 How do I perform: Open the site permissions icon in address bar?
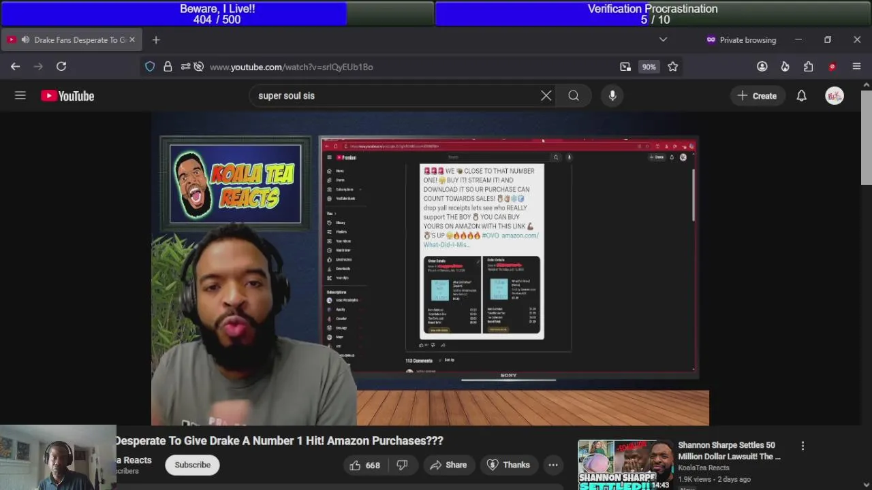[x=185, y=67]
